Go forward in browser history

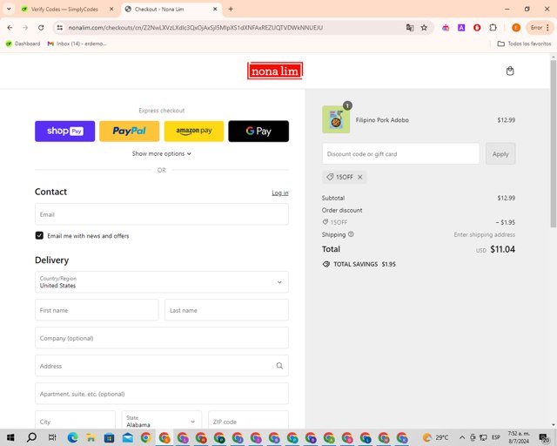click(25, 27)
